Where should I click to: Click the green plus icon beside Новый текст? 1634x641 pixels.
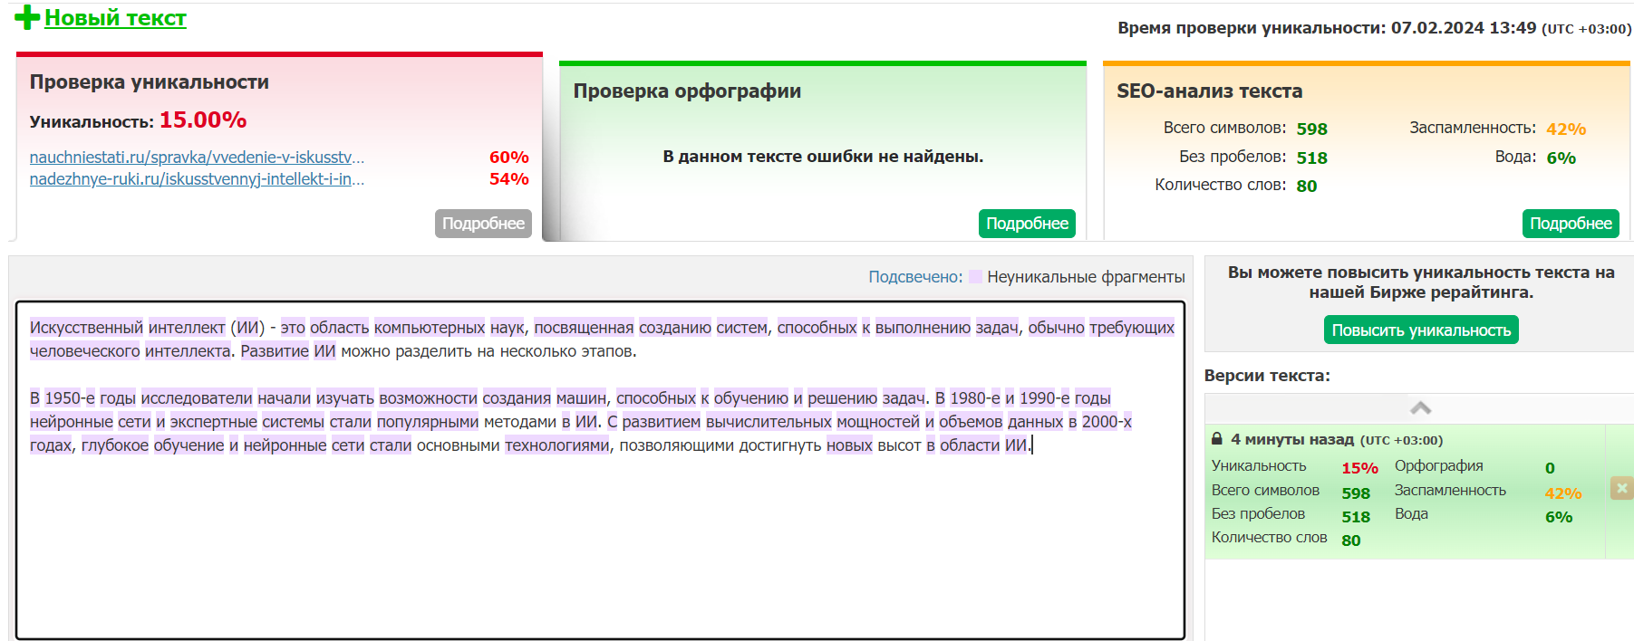point(27,17)
